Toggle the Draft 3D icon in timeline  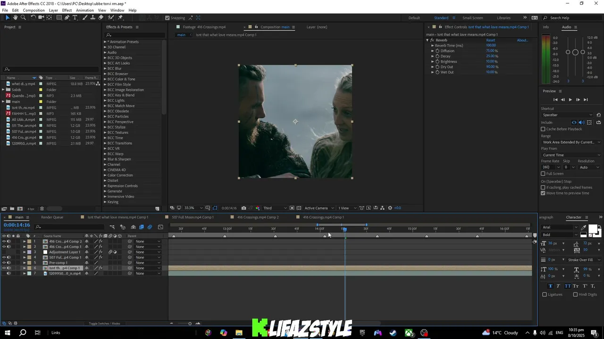123,227
